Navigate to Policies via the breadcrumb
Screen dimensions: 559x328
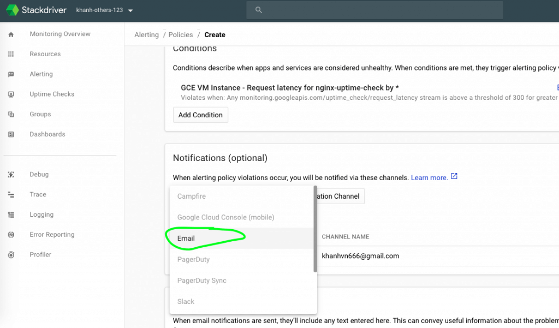(180, 34)
